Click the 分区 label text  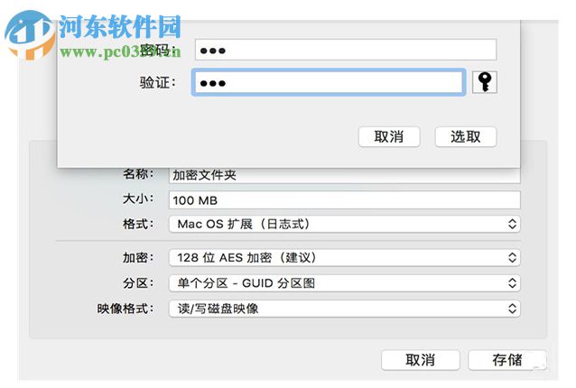tap(138, 283)
